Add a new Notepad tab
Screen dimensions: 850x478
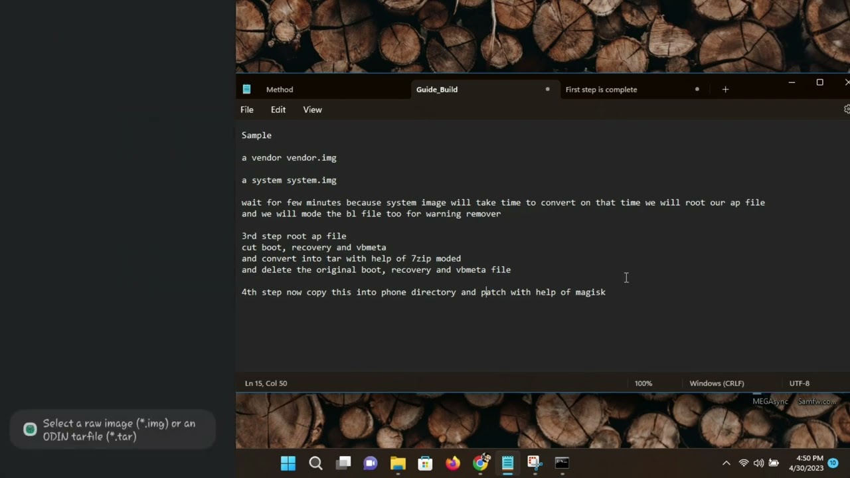(x=725, y=89)
